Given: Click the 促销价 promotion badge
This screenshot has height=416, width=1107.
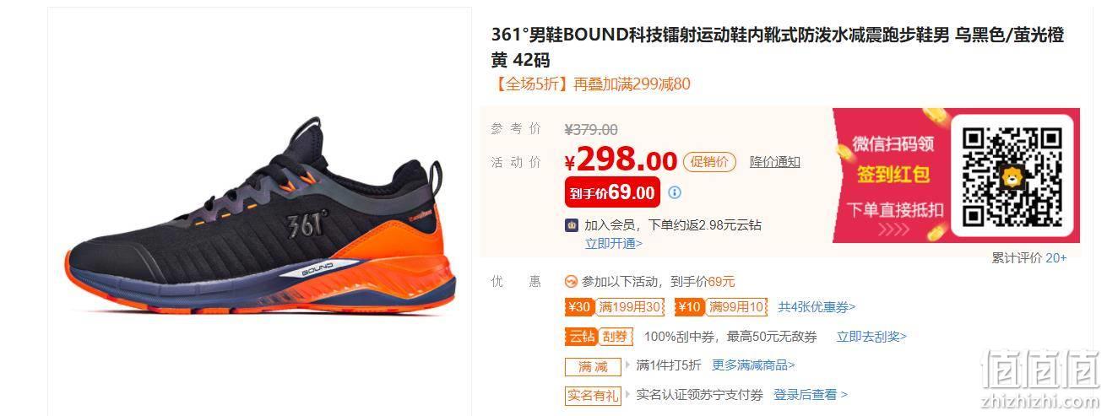Looking at the screenshot, I should [x=709, y=162].
